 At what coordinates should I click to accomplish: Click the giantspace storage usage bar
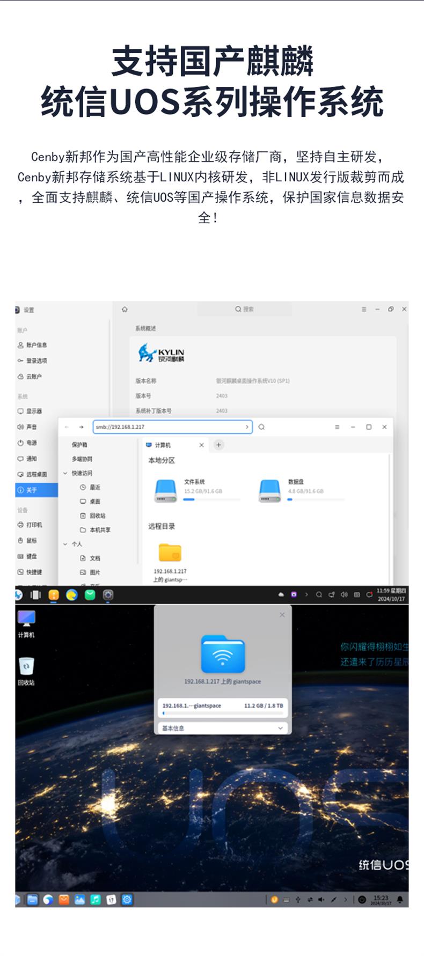tap(222, 714)
